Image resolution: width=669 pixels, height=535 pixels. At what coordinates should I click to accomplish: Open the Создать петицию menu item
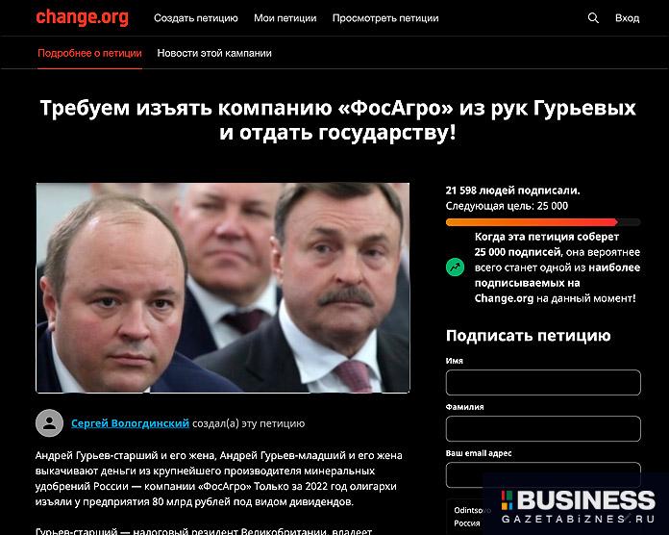click(196, 18)
